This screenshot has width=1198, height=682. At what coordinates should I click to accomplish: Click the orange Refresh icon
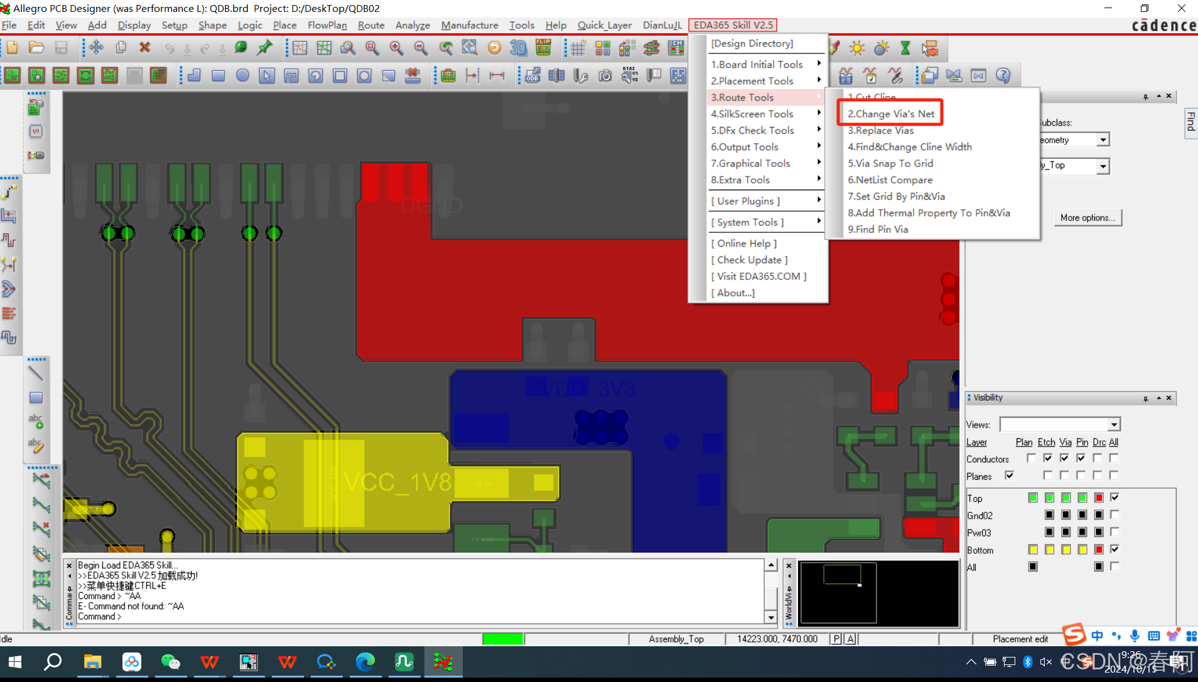(494, 48)
